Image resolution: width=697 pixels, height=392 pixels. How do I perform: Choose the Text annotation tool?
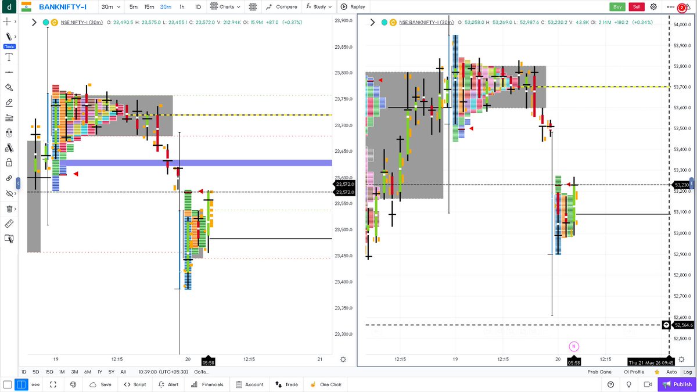pos(9,57)
